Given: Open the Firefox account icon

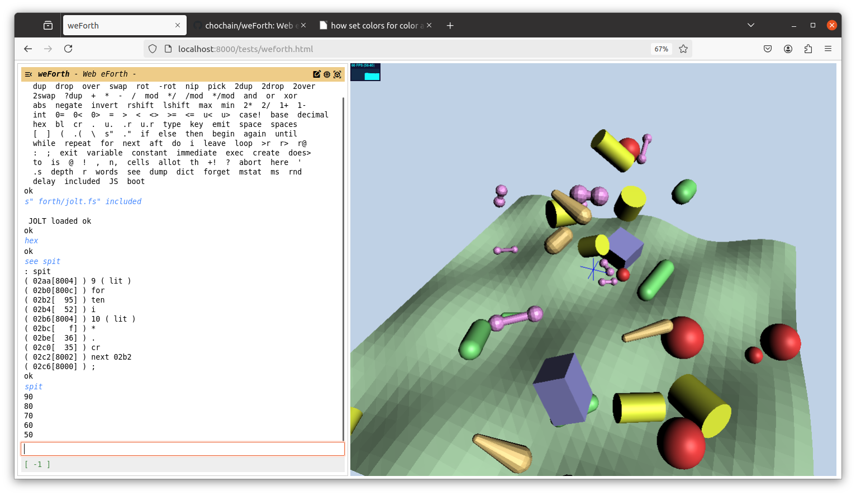Looking at the screenshot, I should click(x=788, y=49).
